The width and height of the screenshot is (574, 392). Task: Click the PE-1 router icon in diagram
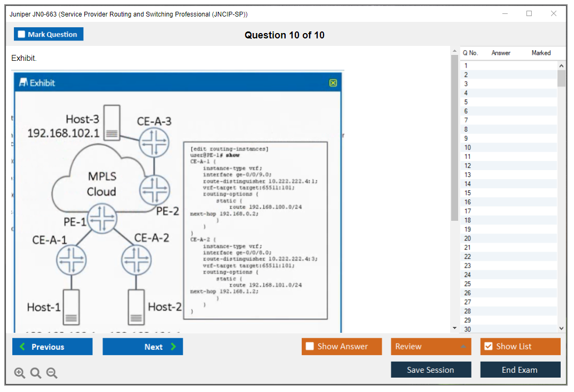coord(102,219)
